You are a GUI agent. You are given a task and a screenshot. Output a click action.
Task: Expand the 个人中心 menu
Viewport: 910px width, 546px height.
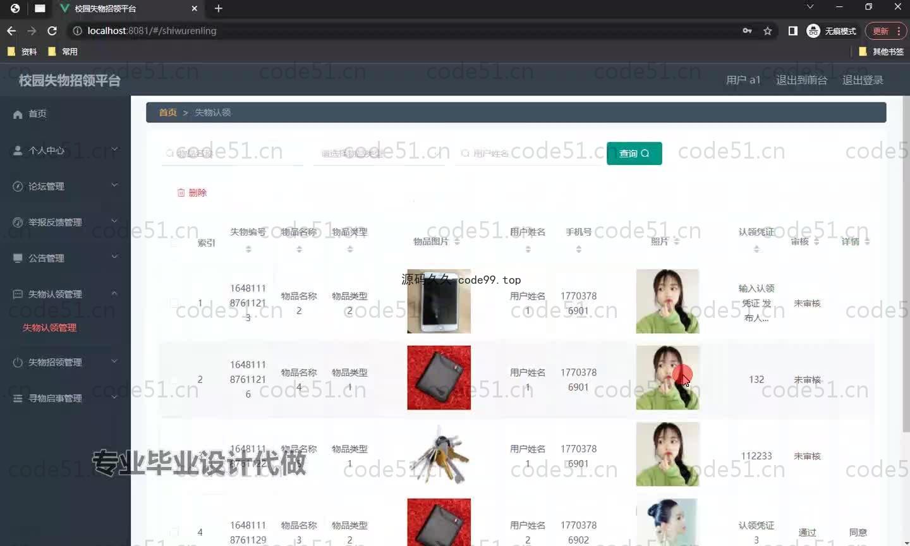[114, 150]
